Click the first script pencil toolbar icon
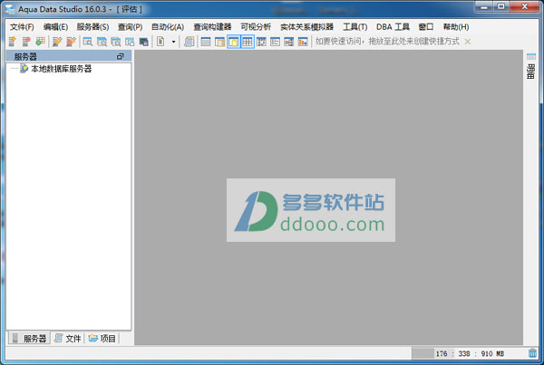 [x=57, y=42]
